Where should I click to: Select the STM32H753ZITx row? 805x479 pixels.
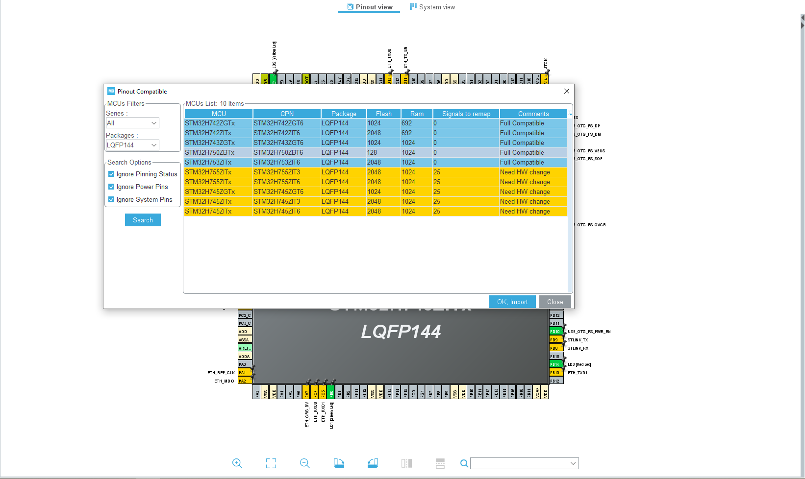click(x=376, y=162)
